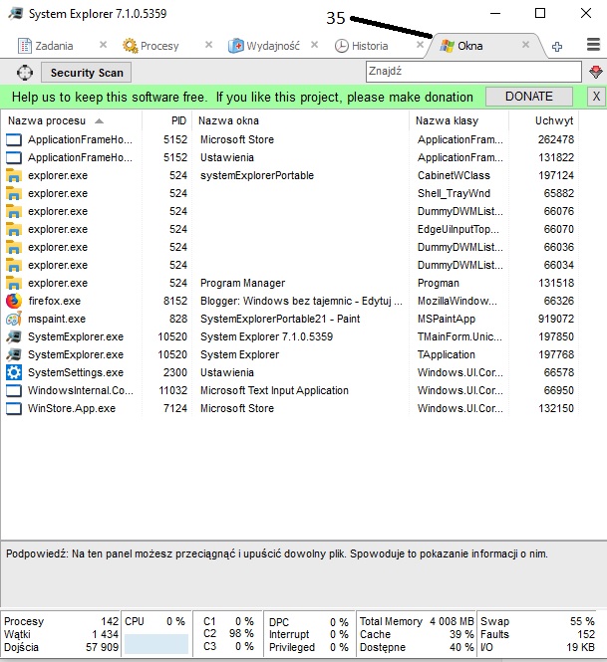The height and width of the screenshot is (662, 607).
Task: Sort by Nazwa procesu column
Action: [x=71, y=120]
